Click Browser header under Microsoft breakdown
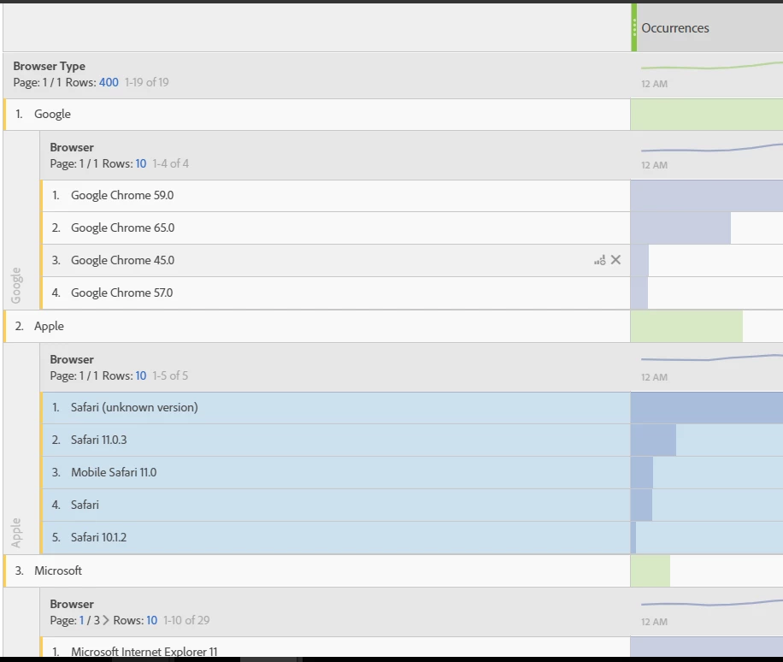Viewport: 783px width, 662px height. [72, 604]
